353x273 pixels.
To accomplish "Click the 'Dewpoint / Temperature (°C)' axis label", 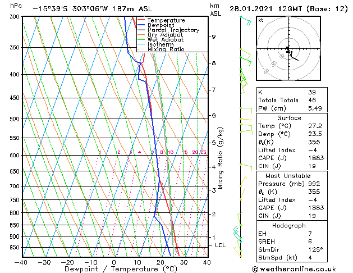I will pos(113,269).
